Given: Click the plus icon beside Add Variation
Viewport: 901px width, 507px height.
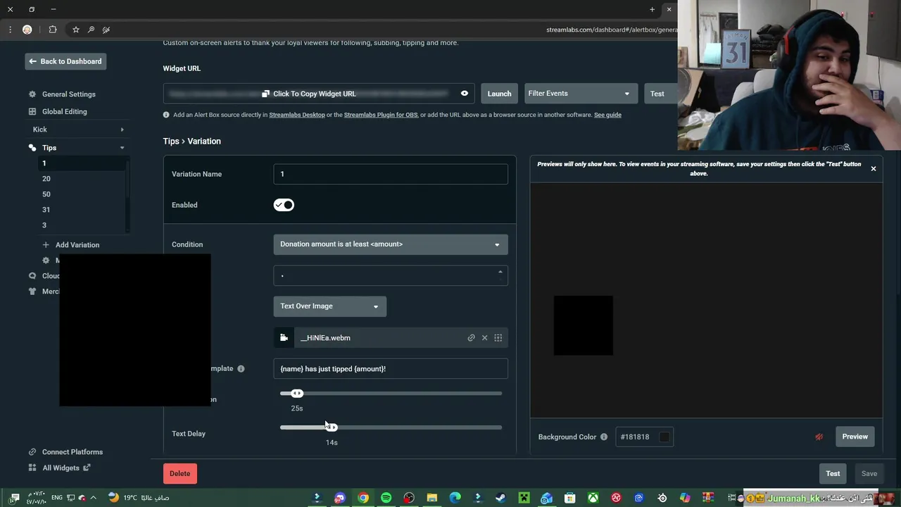Looking at the screenshot, I should [x=46, y=245].
